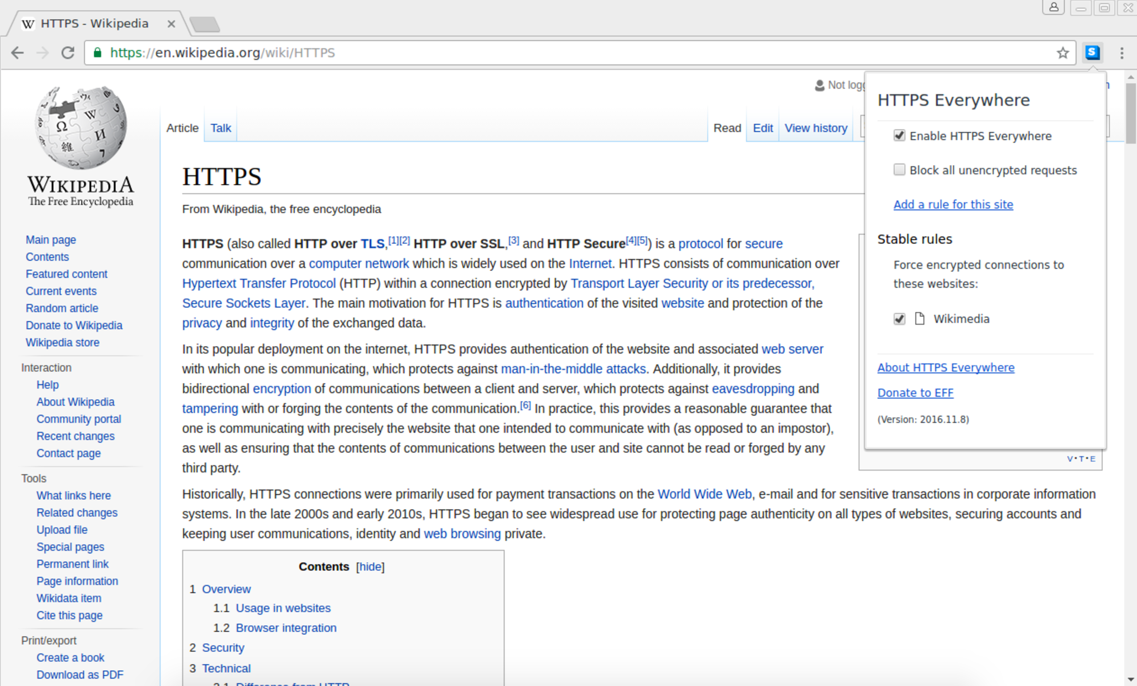Check Block all unencrypted requests
Viewport: 1137px width, 686px height.
899,170
